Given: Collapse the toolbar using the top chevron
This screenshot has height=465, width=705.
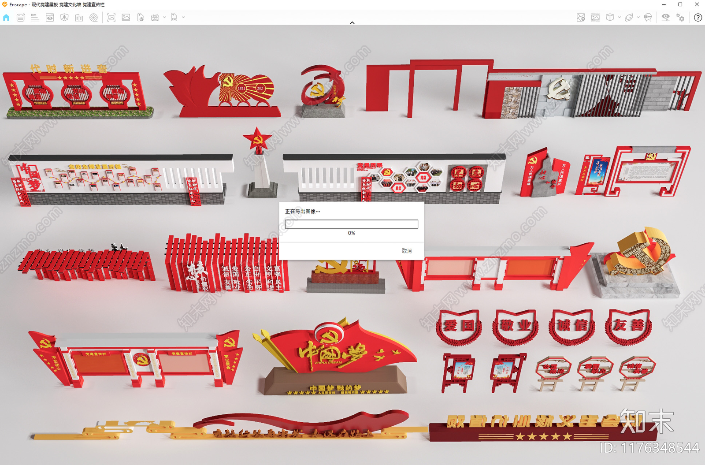Looking at the screenshot, I should (x=352, y=22).
